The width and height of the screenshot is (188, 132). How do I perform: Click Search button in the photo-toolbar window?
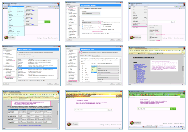click(x=110, y=110)
